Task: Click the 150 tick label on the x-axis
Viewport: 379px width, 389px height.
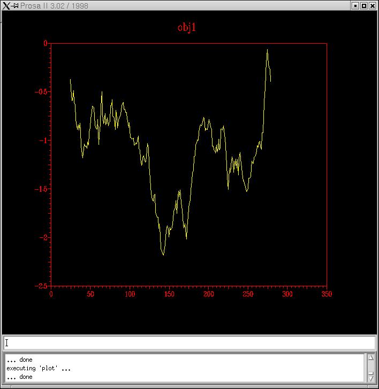Action: coord(169,294)
